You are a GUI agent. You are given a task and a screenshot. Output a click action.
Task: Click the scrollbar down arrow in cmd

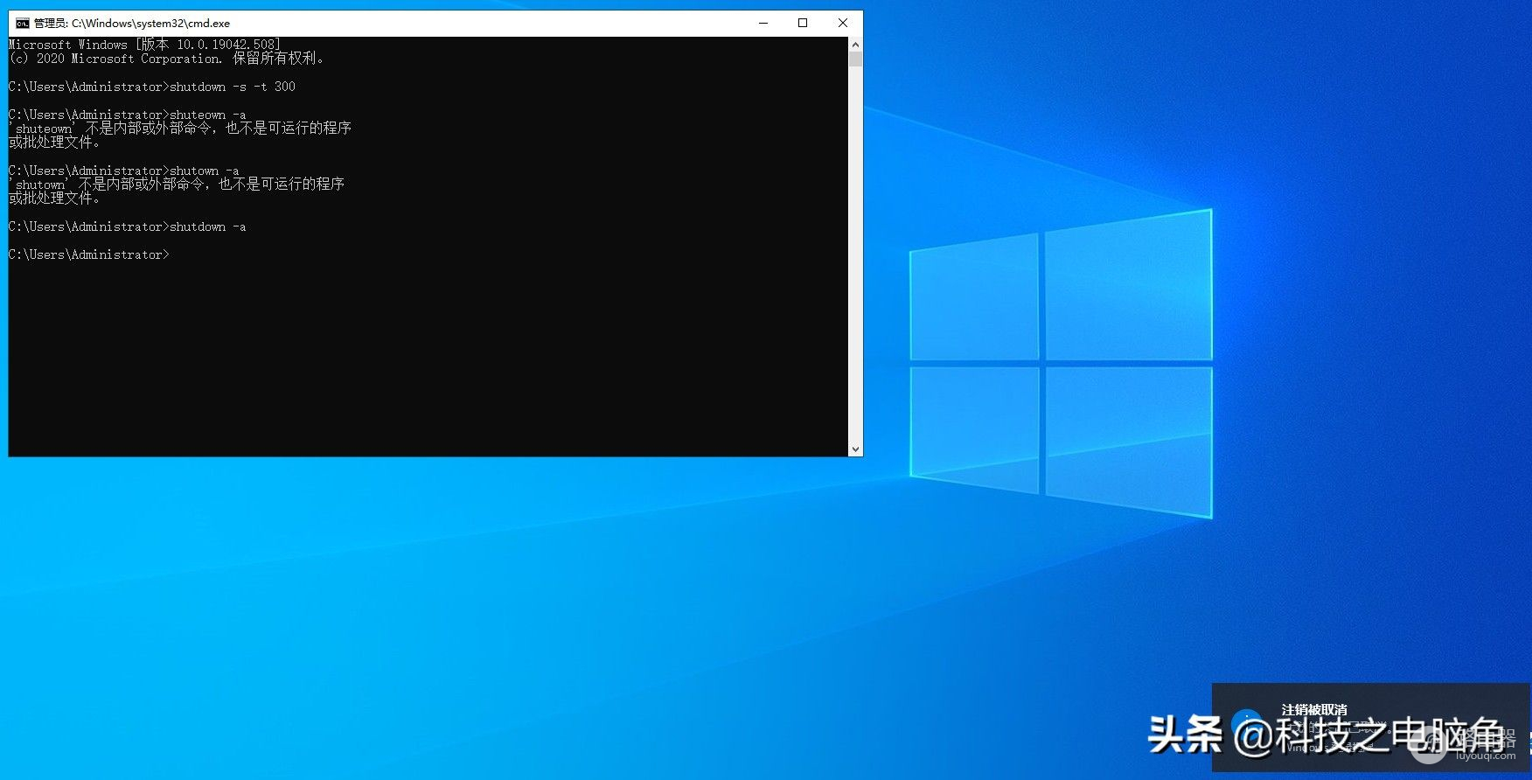[x=855, y=449]
